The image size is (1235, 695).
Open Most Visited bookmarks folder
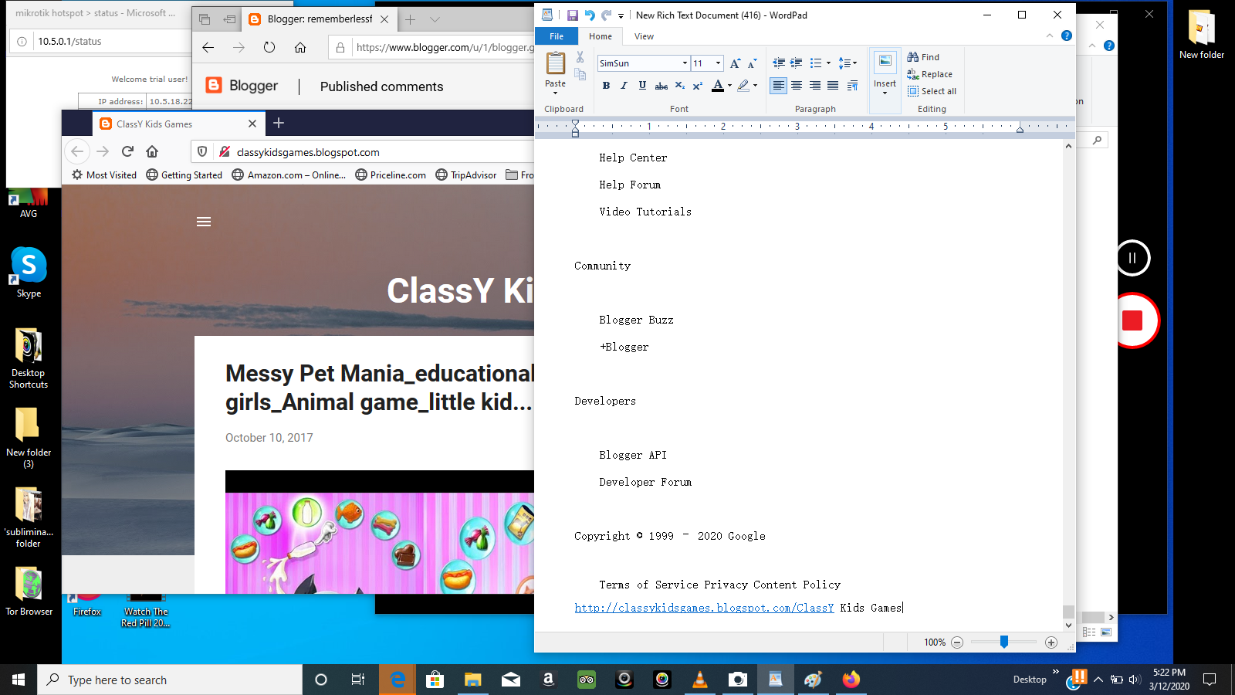103,175
